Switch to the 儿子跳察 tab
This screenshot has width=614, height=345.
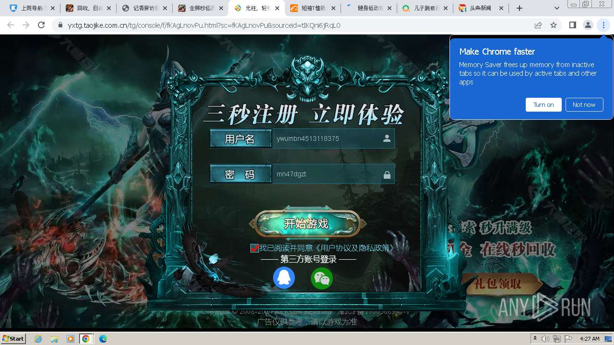click(x=425, y=8)
